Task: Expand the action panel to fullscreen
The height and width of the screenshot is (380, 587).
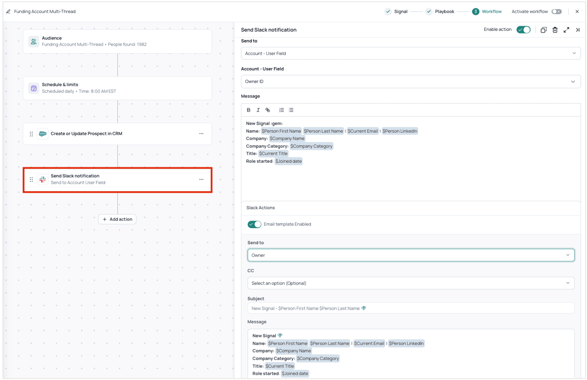Action: point(566,30)
